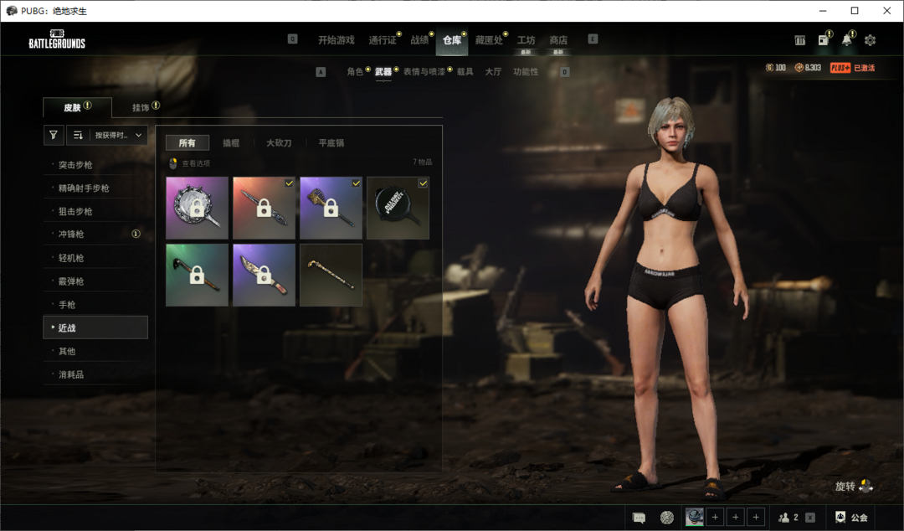Switch to 角色 sub-tab

[x=355, y=71]
